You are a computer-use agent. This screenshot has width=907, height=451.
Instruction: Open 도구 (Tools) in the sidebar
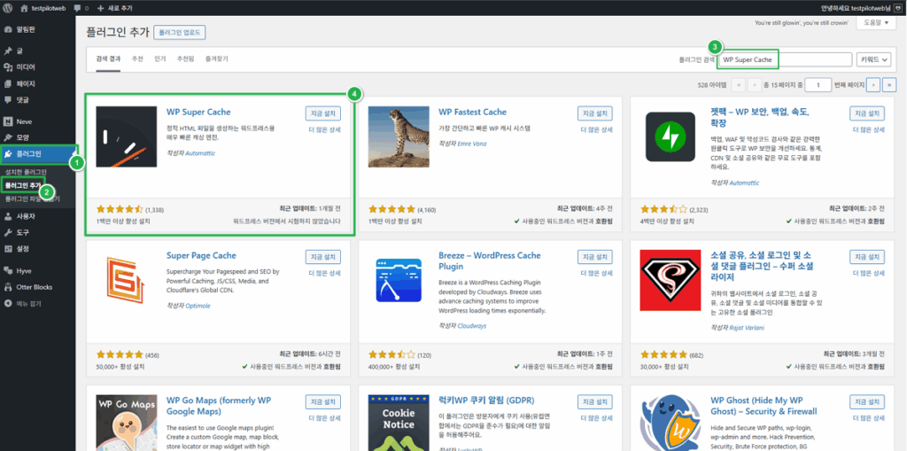tap(22, 232)
